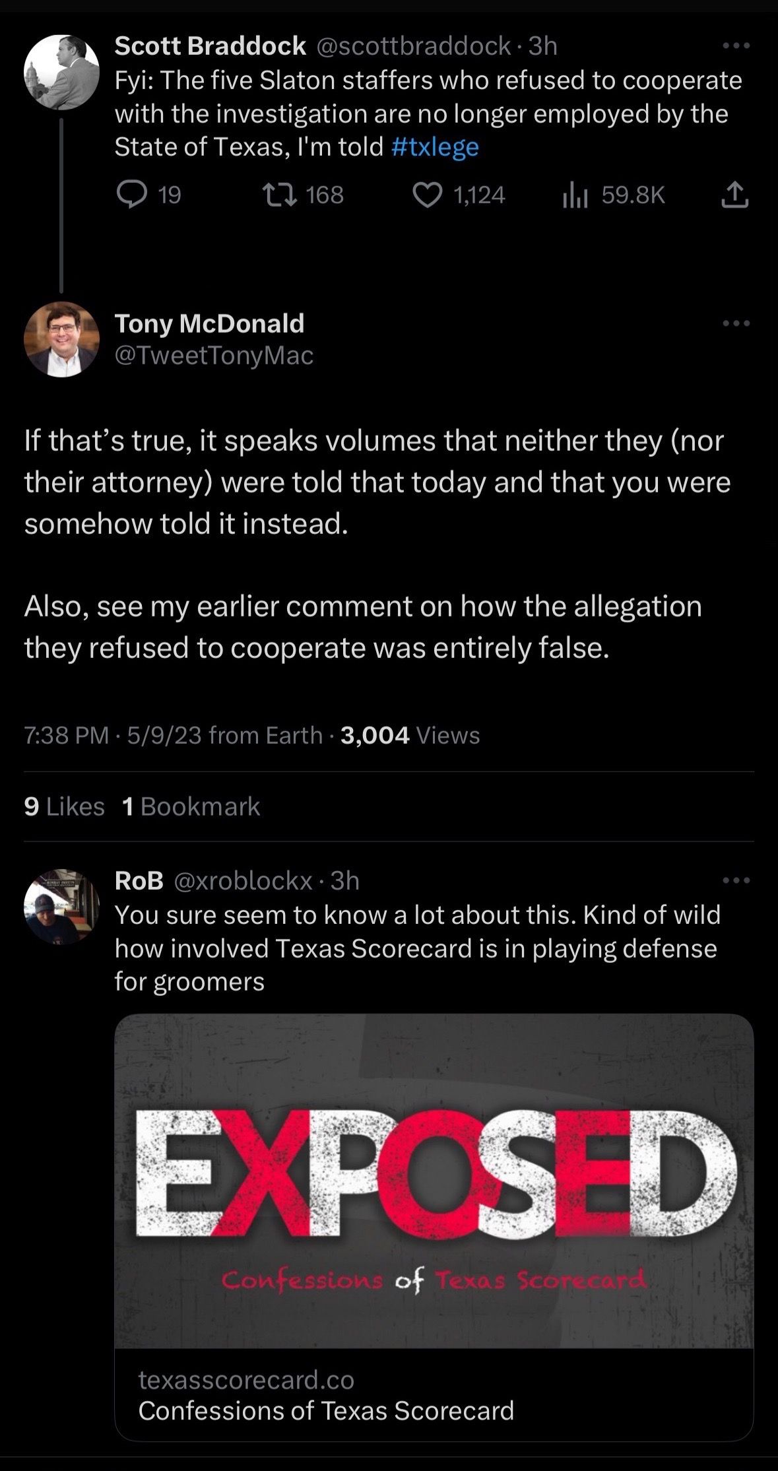Open the Scott Braddock display name
Viewport: 778px width, 1471px height.
pos(210,46)
